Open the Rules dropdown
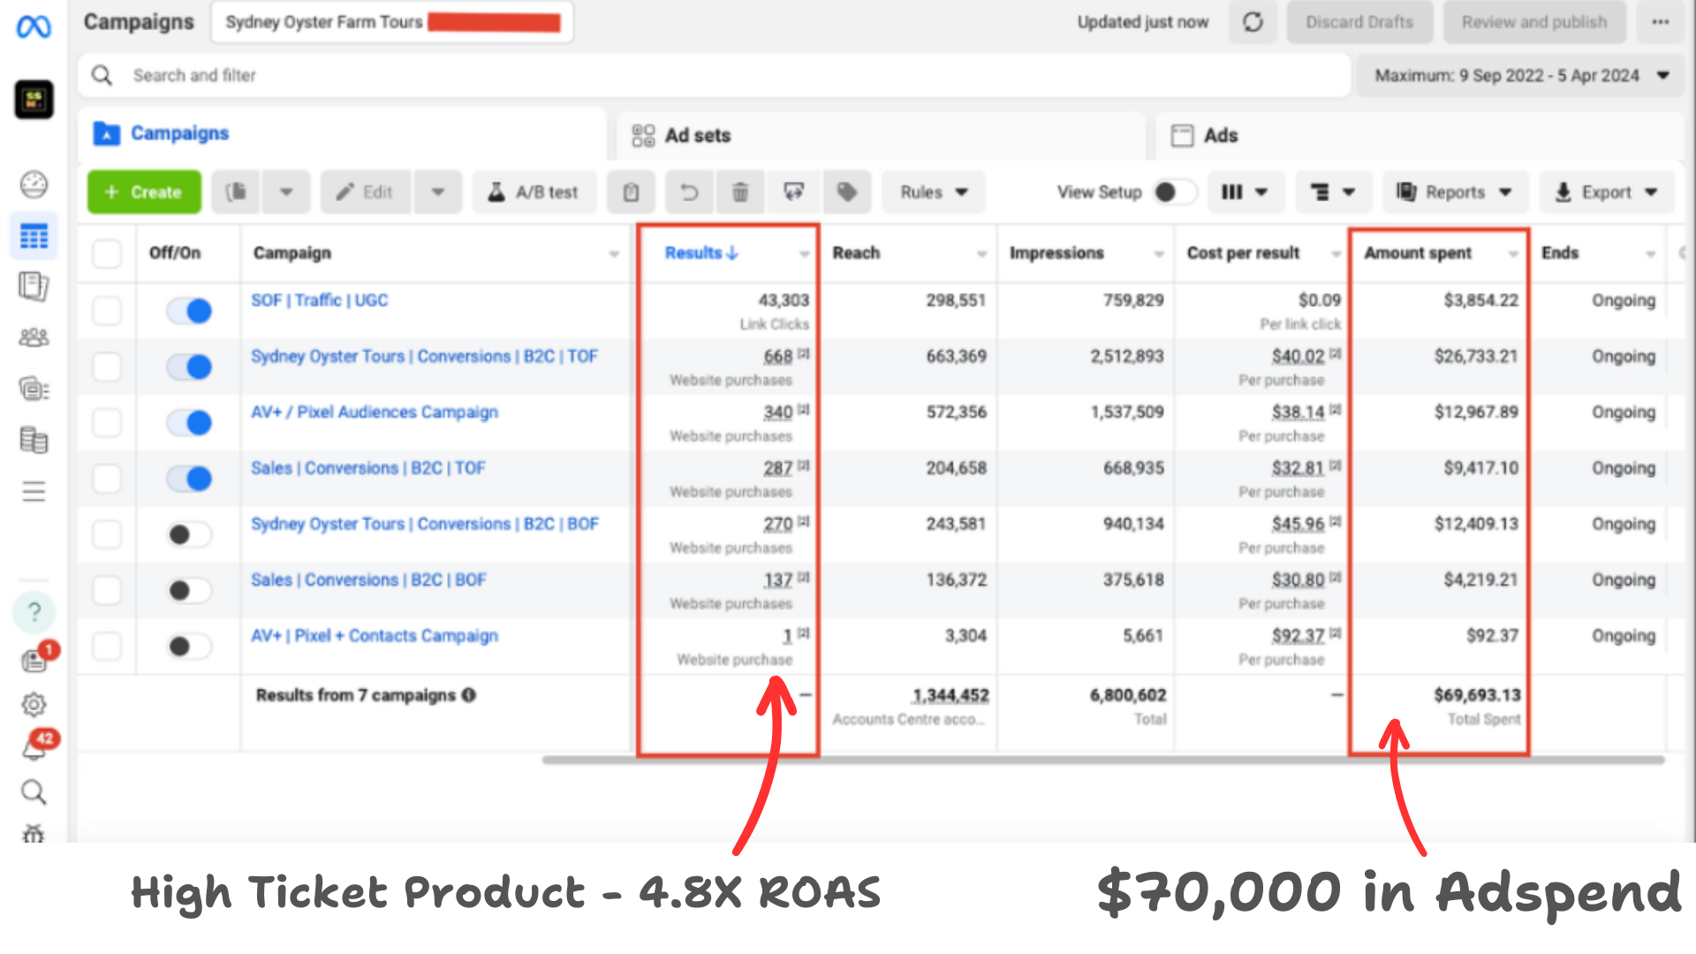The image size is (1696, 954). coord(934,192)
